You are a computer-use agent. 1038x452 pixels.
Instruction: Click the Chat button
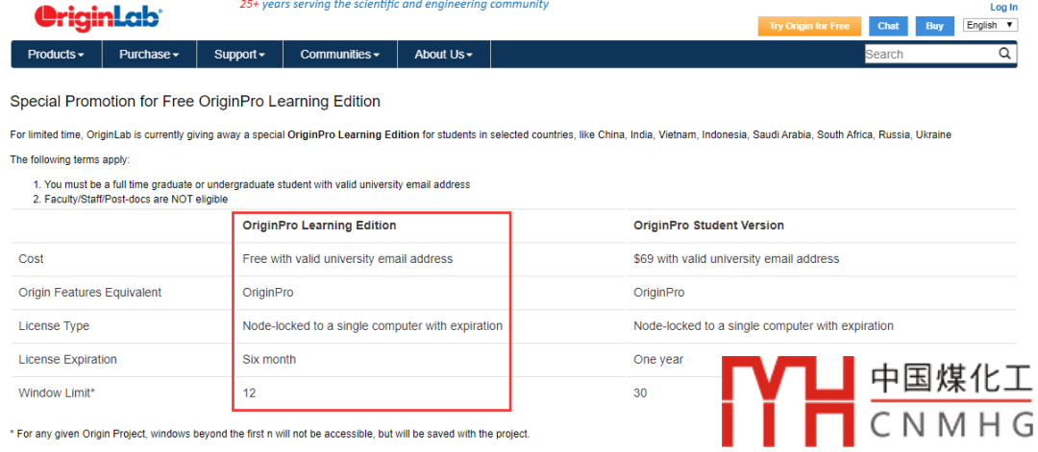pyautogui.click(x=888, y=26)
